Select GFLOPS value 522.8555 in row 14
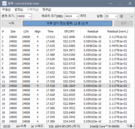135x129 pixels. [x=69, y=95]
